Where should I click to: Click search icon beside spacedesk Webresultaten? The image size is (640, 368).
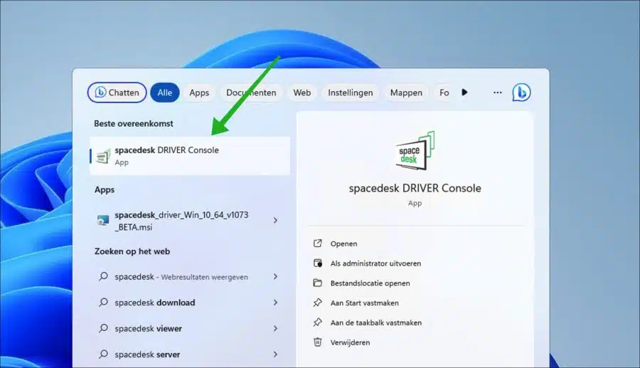tap(103, 276)
